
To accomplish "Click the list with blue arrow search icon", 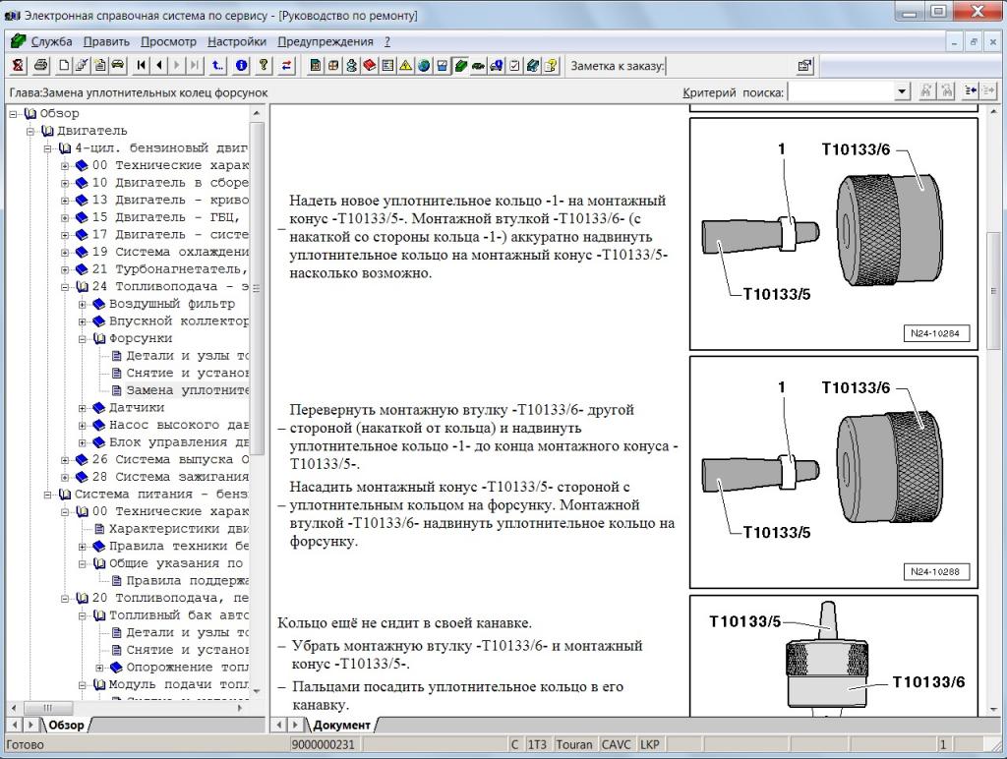I will [x=971, y=91].
